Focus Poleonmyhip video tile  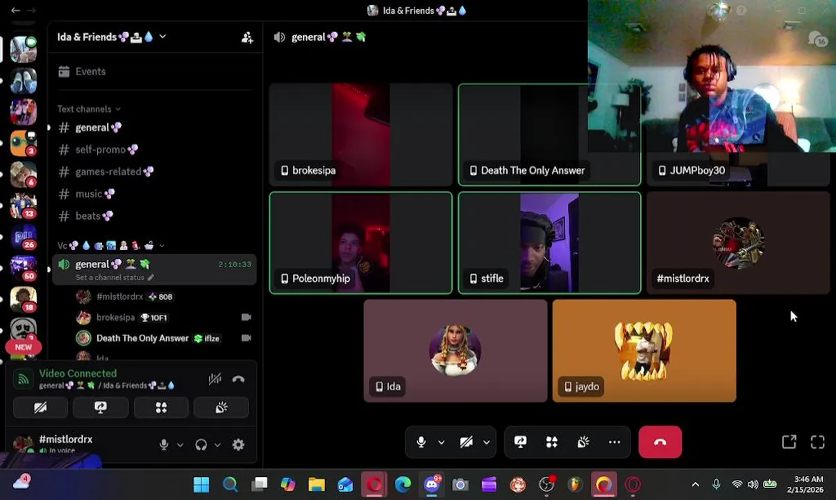[x=361, y=243]
